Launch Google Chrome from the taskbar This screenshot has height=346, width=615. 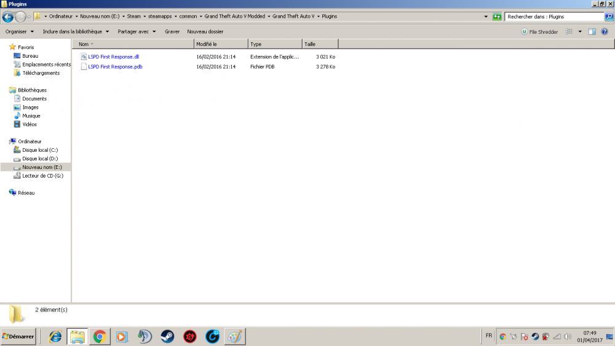100,337
